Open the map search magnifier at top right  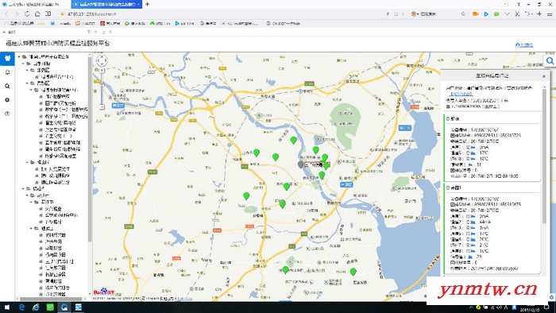550,61
